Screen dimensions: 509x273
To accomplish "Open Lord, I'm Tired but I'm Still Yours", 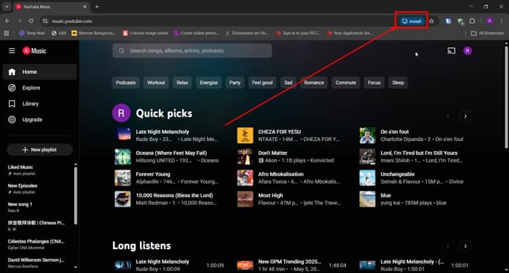I will click(419, 153).
